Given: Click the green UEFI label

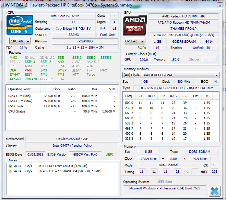Looking at the screenshot, I should [x=109, y=155].
